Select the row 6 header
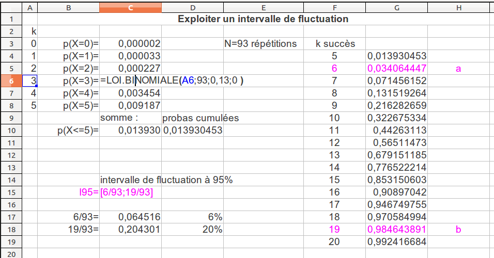 point(12,80)
